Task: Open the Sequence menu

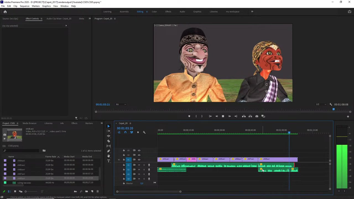Action: [x=24, y=6]
